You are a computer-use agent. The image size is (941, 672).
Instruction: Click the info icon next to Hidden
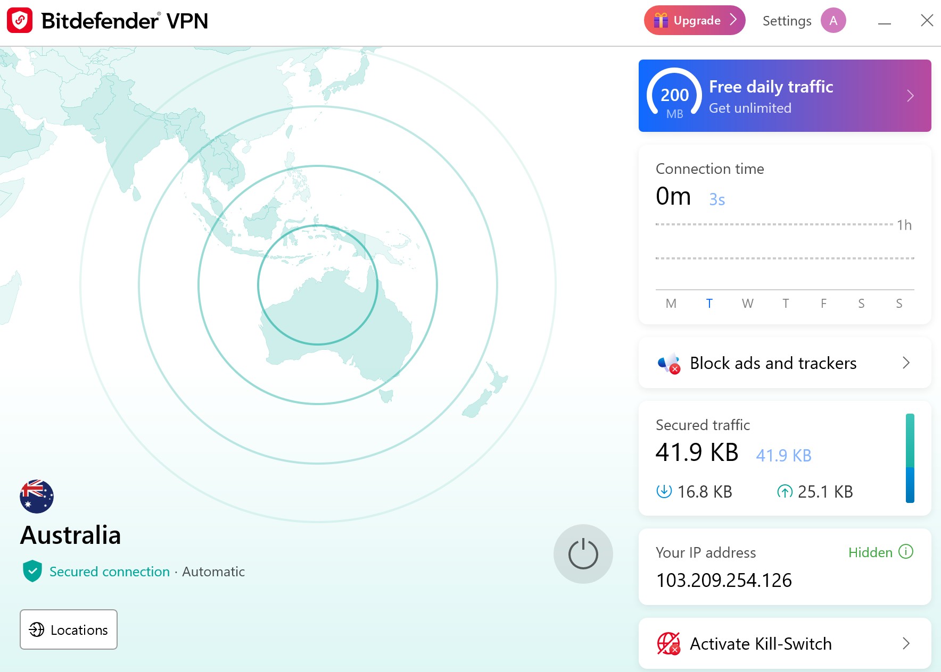(x=905, y=552)
